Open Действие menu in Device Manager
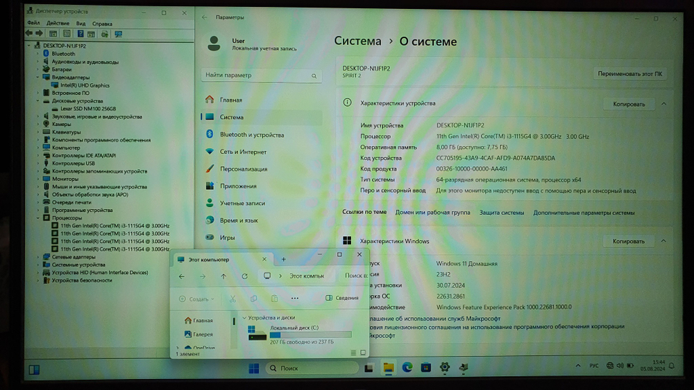Viewport: 694px width, 390px height. click(58, 24)
